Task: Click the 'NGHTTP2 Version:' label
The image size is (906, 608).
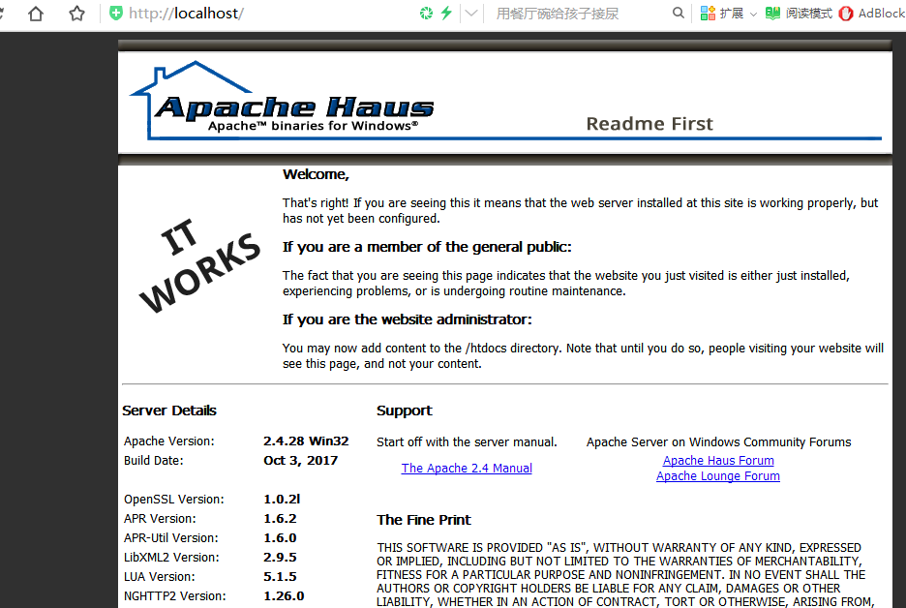Action: (x=175, y=595)
